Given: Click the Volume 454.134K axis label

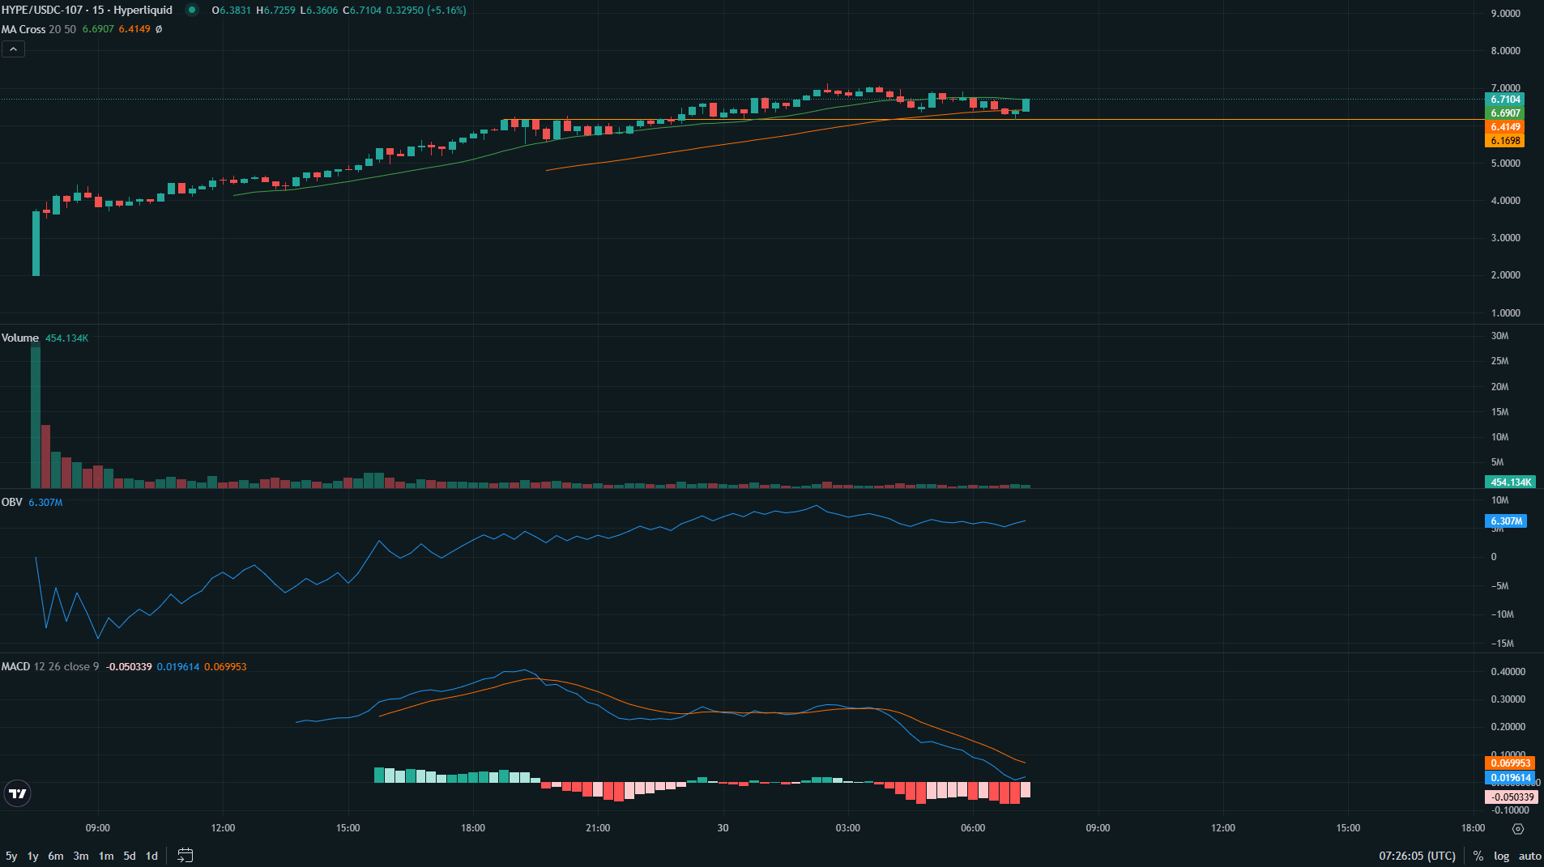Looking at the screenshot, I should coord(1512,482).
